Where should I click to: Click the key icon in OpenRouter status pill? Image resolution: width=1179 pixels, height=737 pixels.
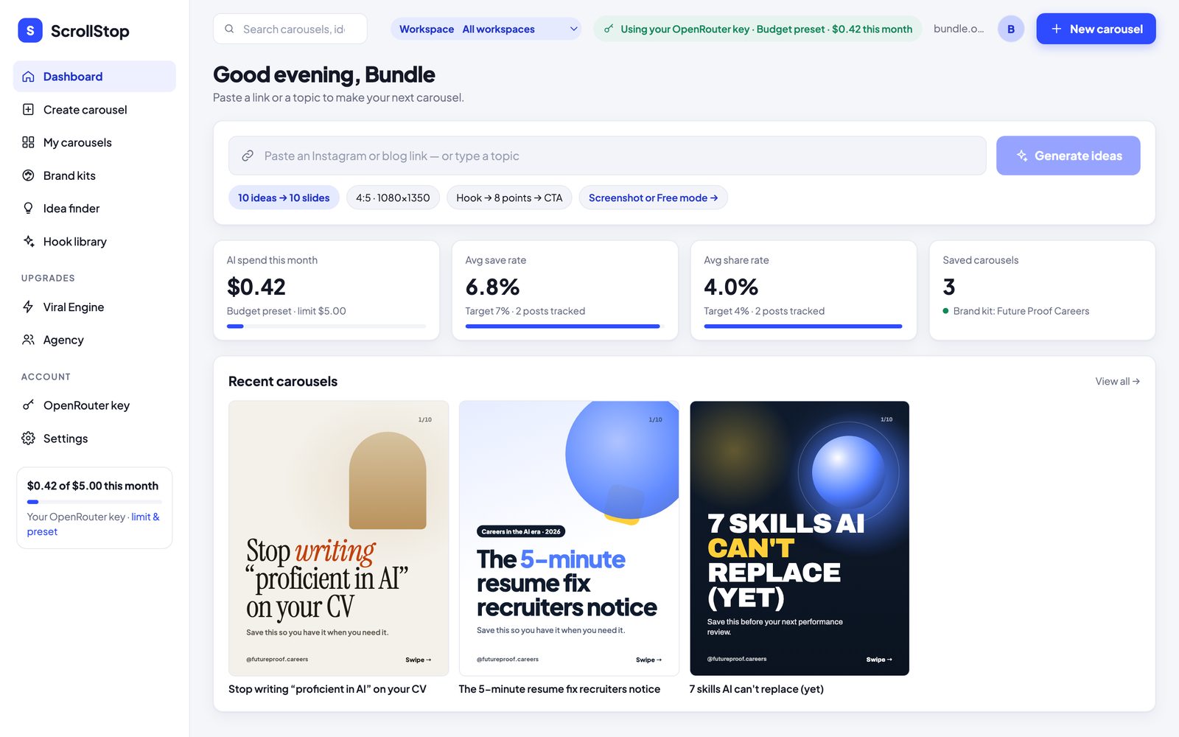pos(609,29)
